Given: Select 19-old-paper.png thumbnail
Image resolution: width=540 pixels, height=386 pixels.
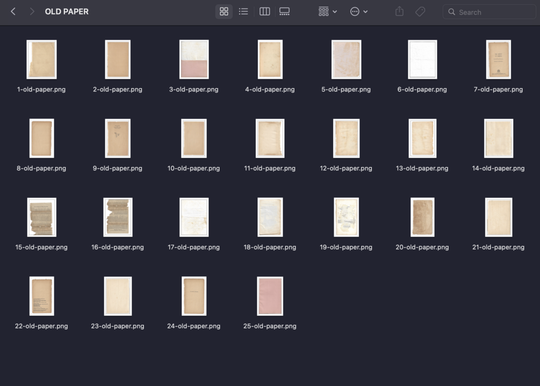Looking at the screenshot, I should click(x=346, y=217).
